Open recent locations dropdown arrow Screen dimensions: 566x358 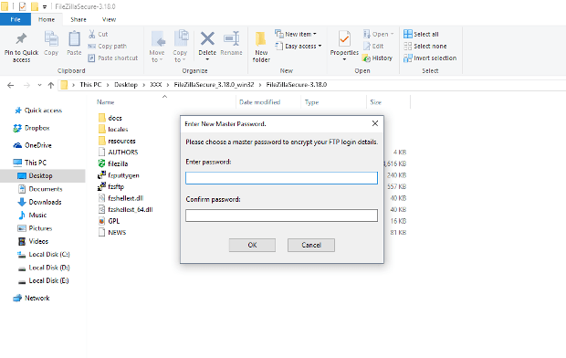[x=39, y=85]
